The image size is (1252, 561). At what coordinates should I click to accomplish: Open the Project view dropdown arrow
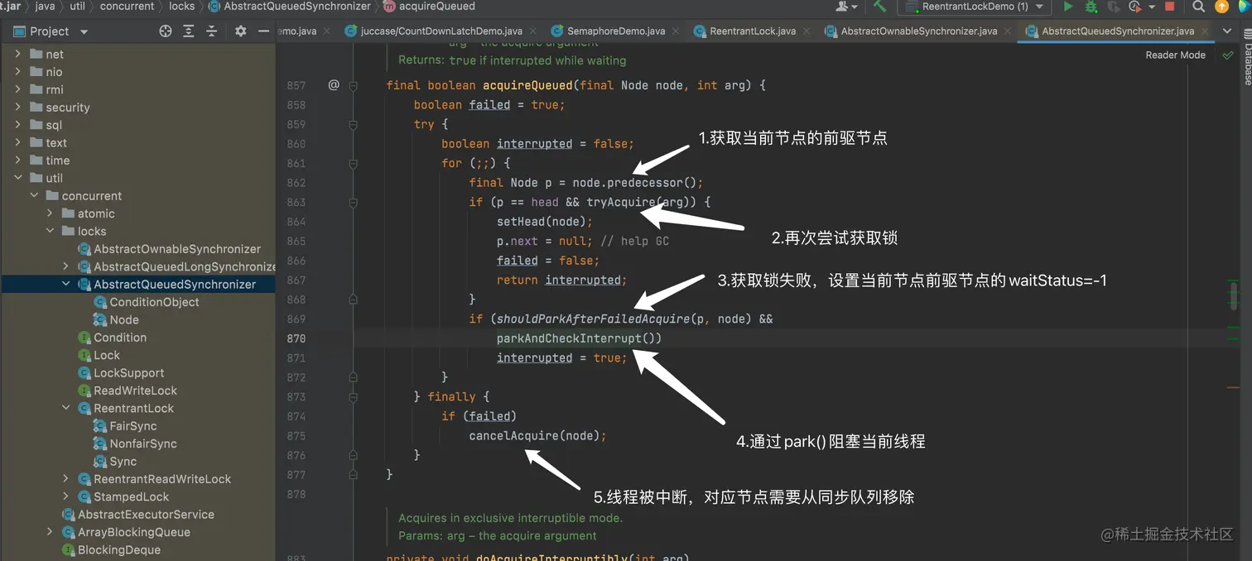pyautogui.click(x=84, y=31)
